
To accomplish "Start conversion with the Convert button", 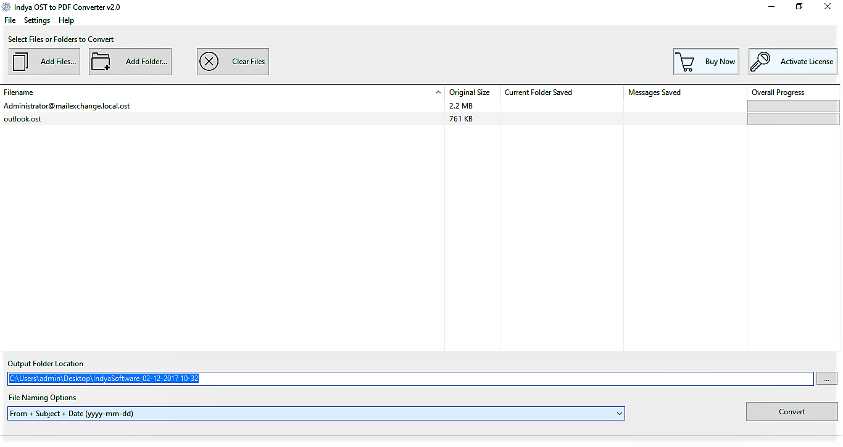I will pyautogui.click(x=792, y=412).
